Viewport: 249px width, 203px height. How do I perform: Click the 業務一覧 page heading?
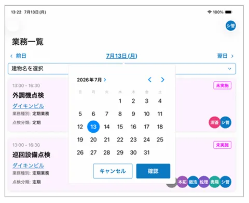click(27, 42)
